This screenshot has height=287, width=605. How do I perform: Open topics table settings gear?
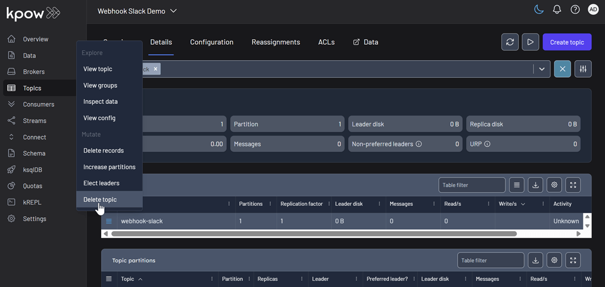click(x=554, y=185)
